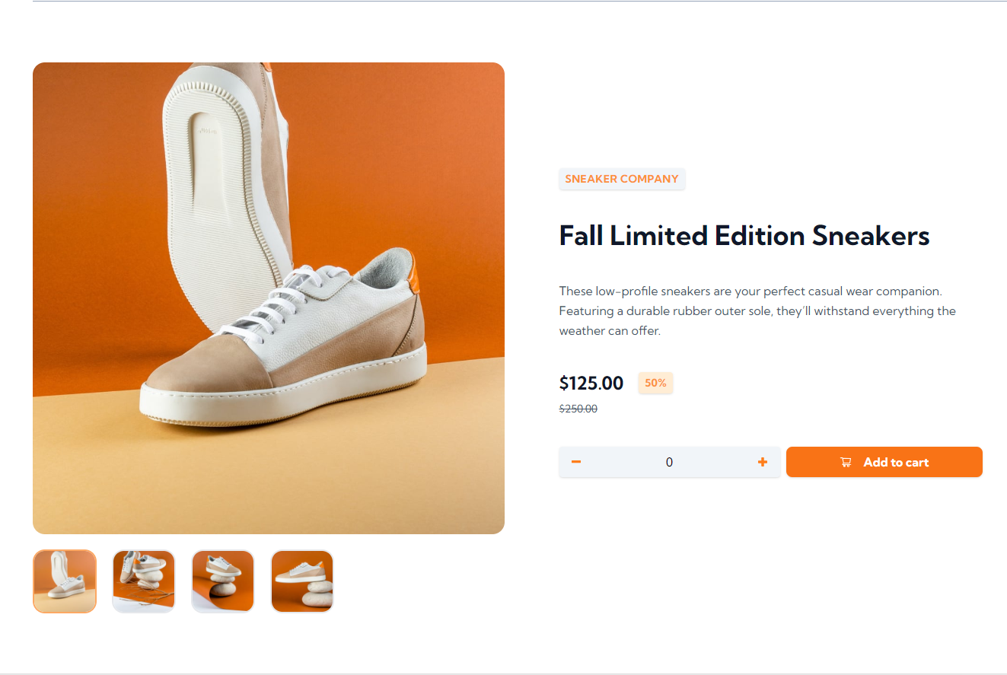
Task: Click the SNEAKER COMPANY brand label
Action: (x=622, y=179)
